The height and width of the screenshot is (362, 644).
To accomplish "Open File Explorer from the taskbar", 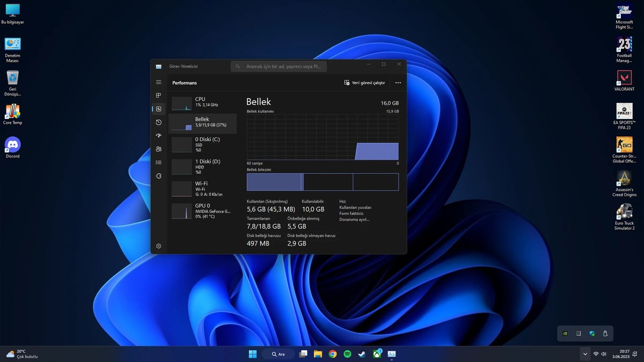I will click(318, 354).
